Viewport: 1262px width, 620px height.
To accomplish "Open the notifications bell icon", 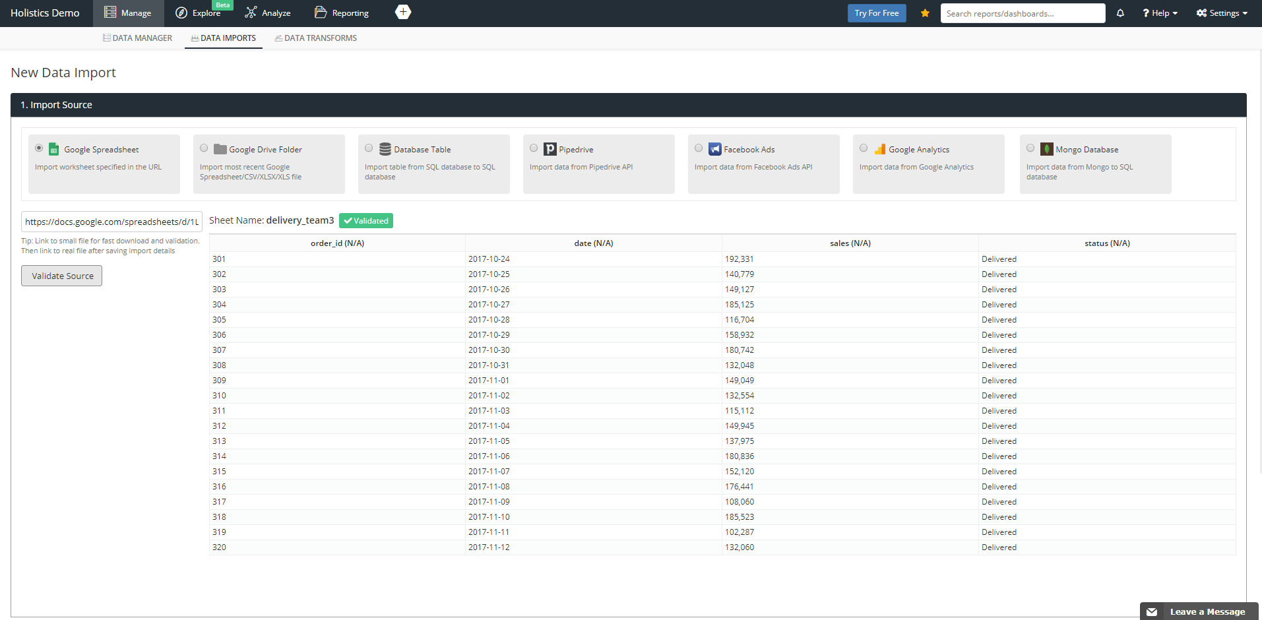I will (x=1120, y=13).
